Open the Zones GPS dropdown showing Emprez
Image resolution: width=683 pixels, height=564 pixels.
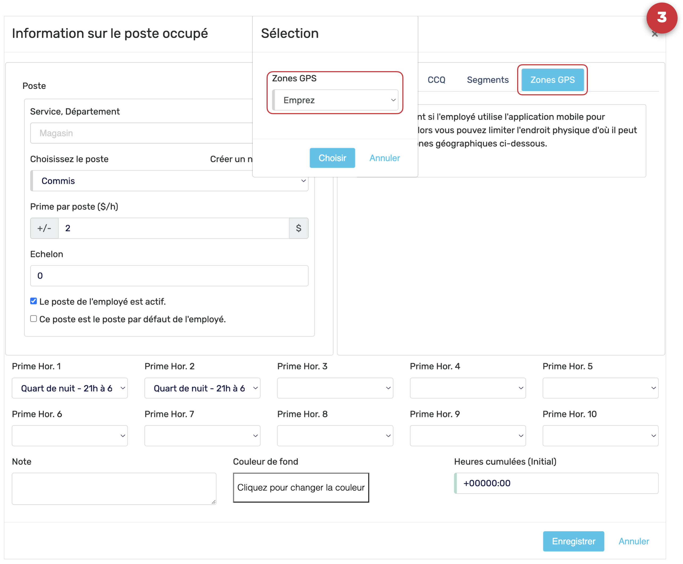pos(335,100)
